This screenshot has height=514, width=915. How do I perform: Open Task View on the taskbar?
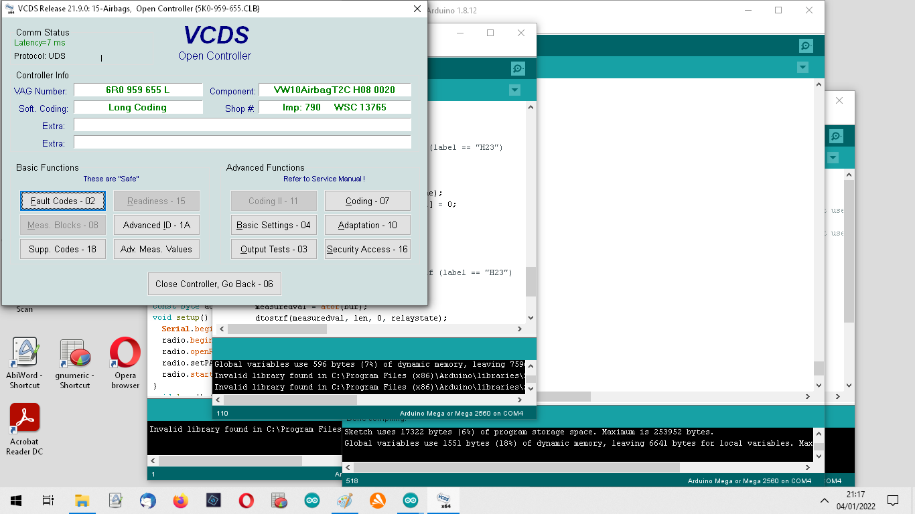[x=48, y=500]
